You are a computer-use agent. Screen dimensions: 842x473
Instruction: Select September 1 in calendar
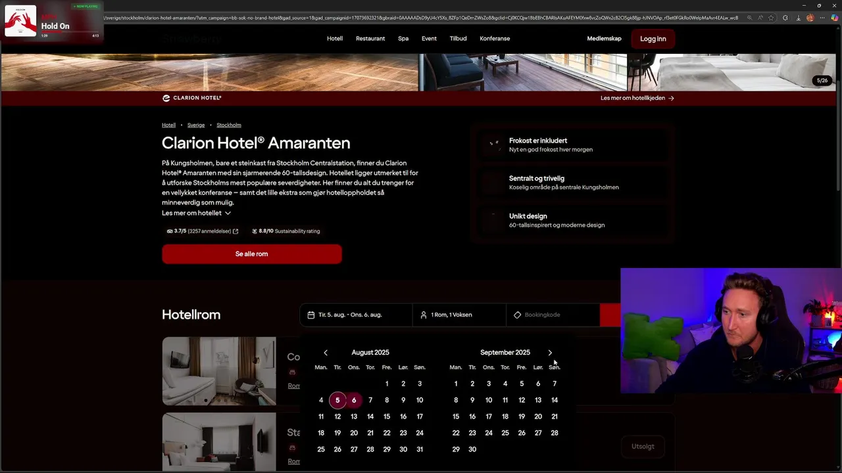pos(456,384)
